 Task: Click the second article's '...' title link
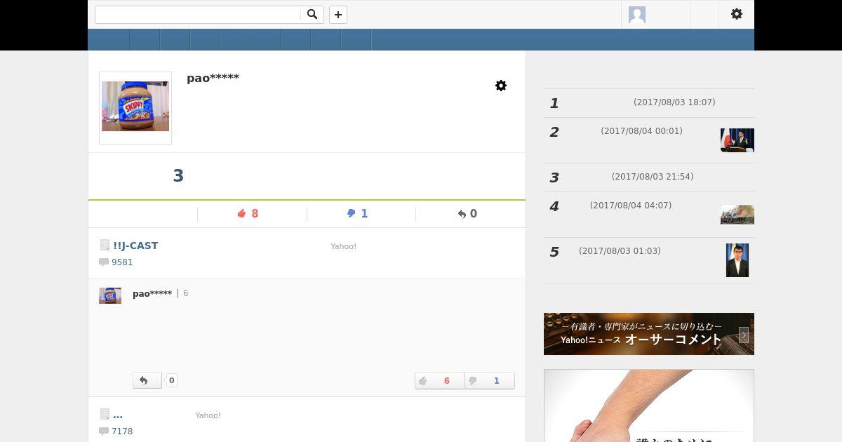click(118, 415)
